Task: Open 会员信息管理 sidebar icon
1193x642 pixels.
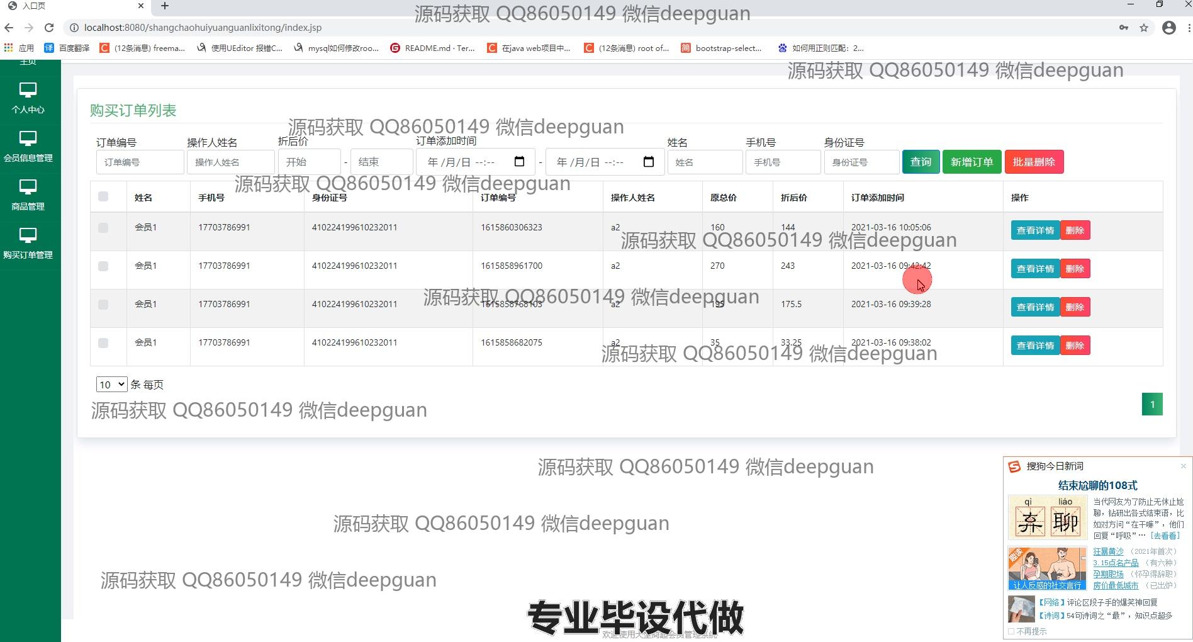Action: click(28, 138)
